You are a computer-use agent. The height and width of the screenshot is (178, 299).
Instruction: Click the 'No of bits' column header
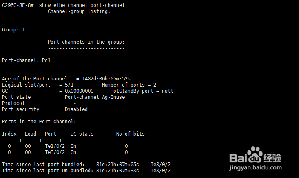[131, 134]
